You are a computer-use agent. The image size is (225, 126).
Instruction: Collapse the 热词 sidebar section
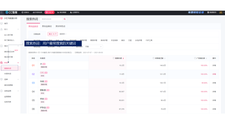pyautogui.click(x=18, y=63)
